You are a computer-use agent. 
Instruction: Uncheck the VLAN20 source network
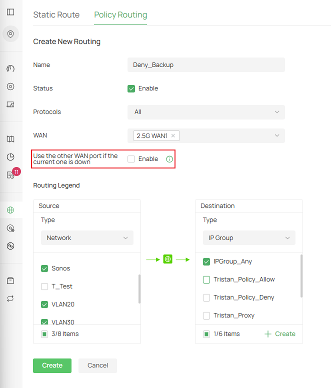pyautogui.click(x=44, y=304)
